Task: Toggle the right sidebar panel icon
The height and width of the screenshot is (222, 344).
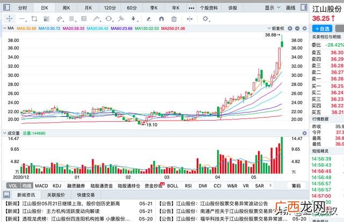Action: pos(304,8)
